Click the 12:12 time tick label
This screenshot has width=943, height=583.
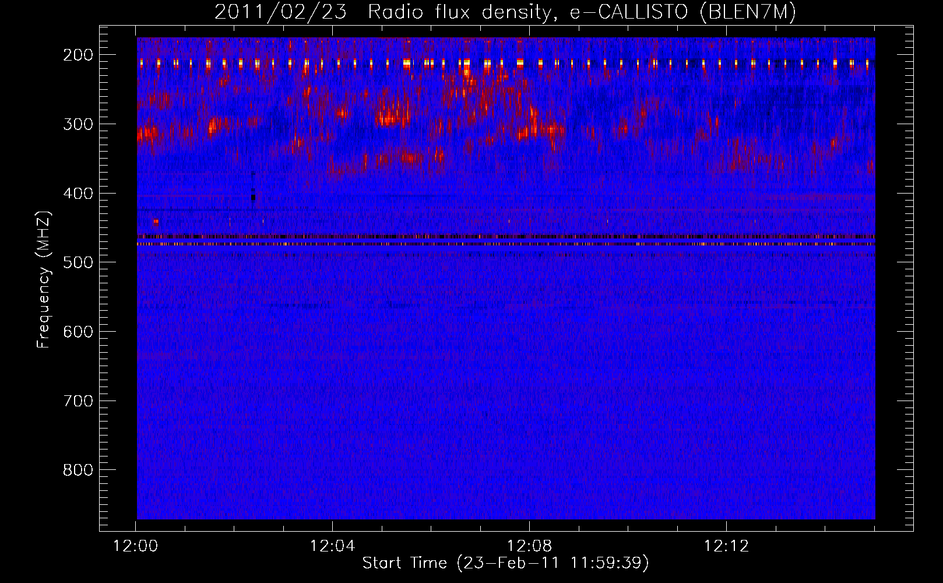[x=726, y=546]
